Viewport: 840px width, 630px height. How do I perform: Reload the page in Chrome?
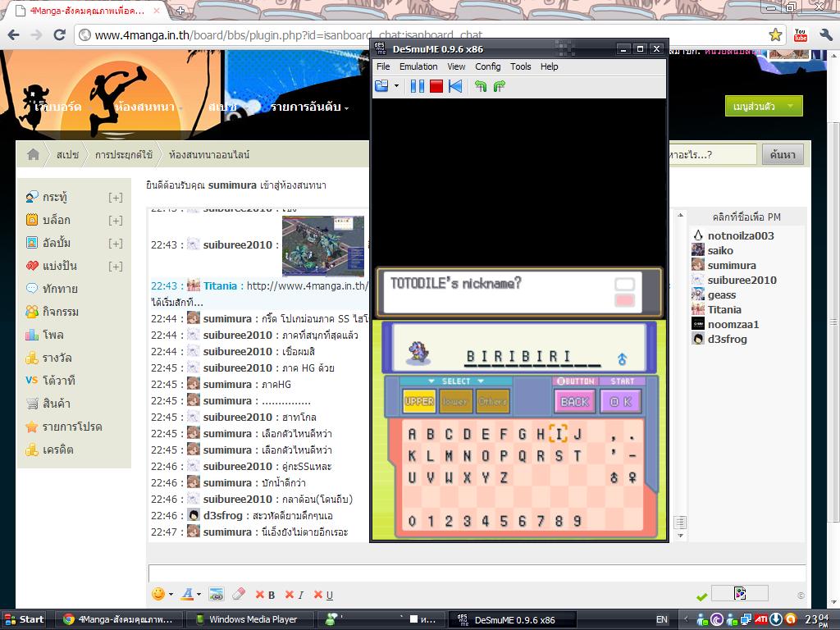pyautogui.click(x=59, y=34)
